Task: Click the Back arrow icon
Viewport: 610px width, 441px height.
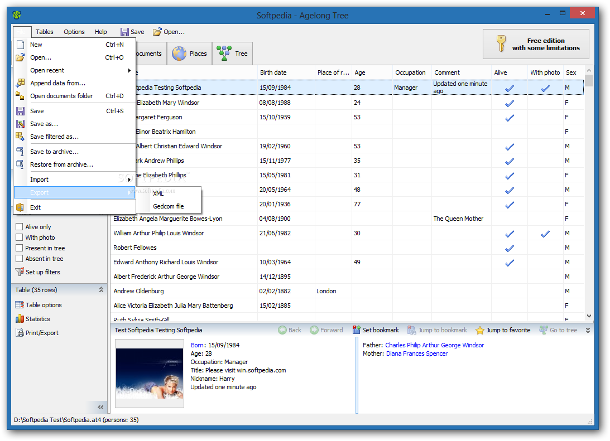Action: click(282, 330)
